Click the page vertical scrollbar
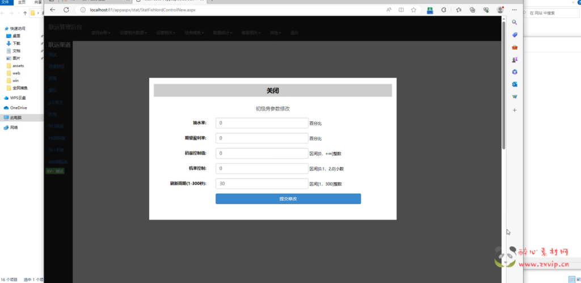 pyautogui.click(x=503, y=85)
